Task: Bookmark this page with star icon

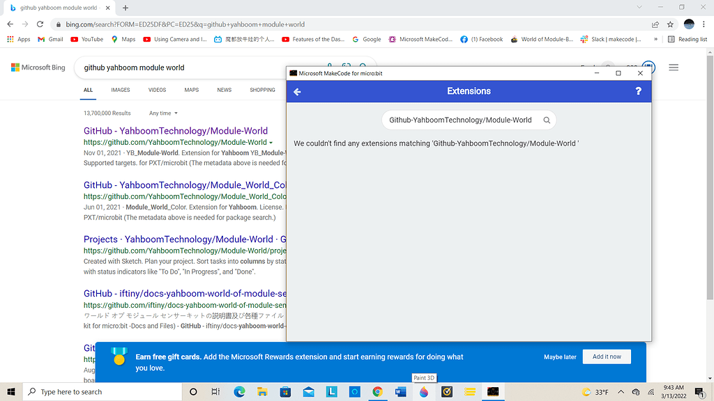Action: point(670,24)
